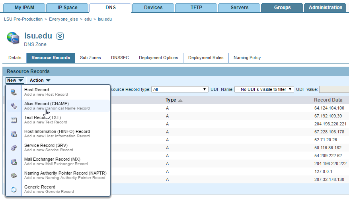Open the Administration tab

(x=325, y=8)
